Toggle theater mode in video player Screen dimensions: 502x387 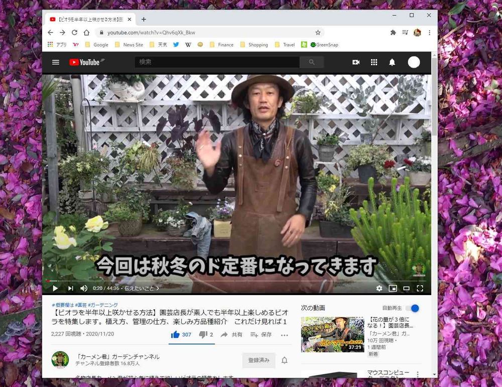[407, 288]
